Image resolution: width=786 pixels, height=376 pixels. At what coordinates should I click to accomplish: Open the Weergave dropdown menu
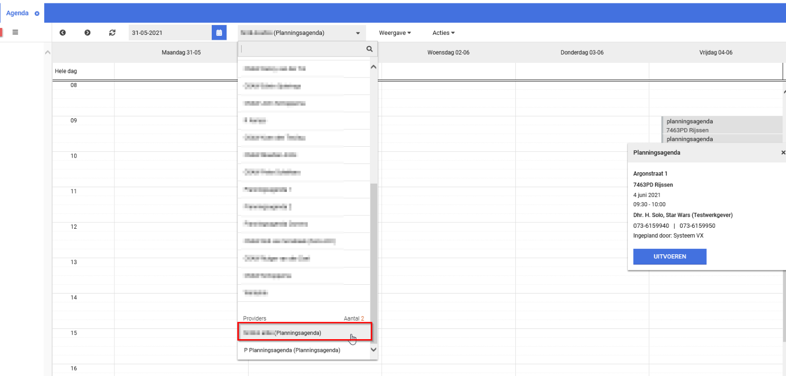(x=394, y=33)
